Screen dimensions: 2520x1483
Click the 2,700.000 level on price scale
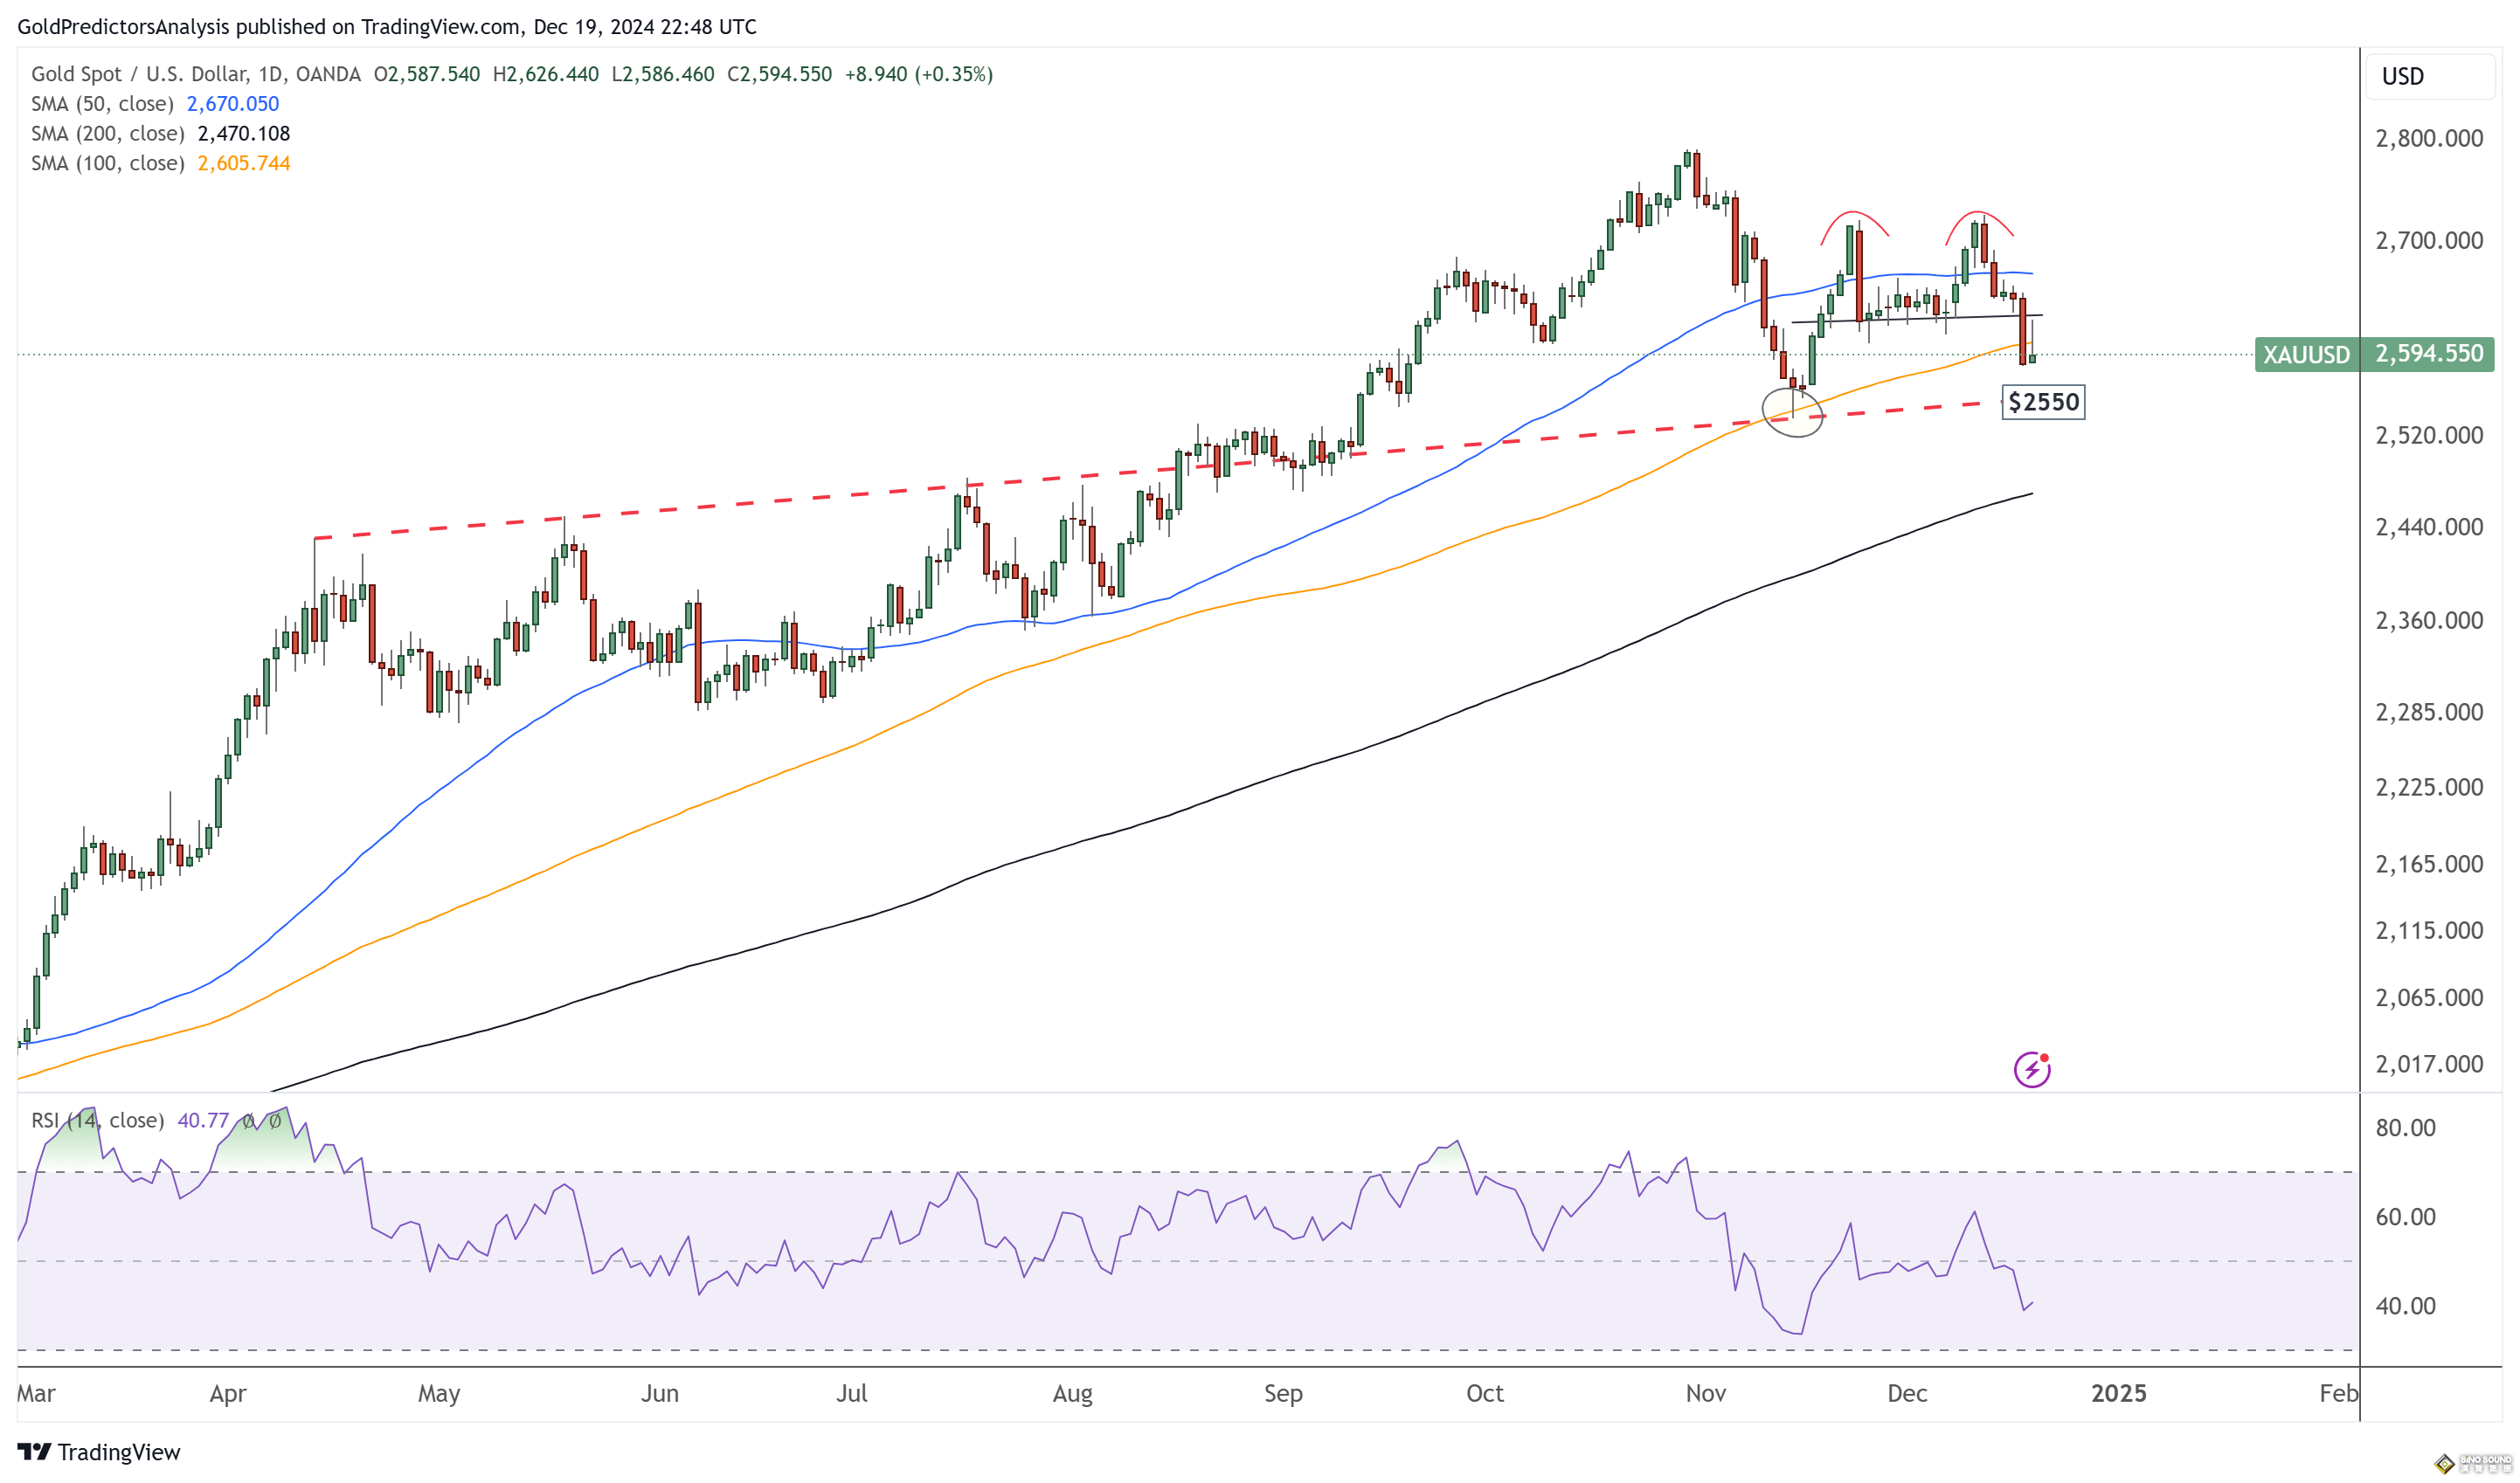(2429, 241)
